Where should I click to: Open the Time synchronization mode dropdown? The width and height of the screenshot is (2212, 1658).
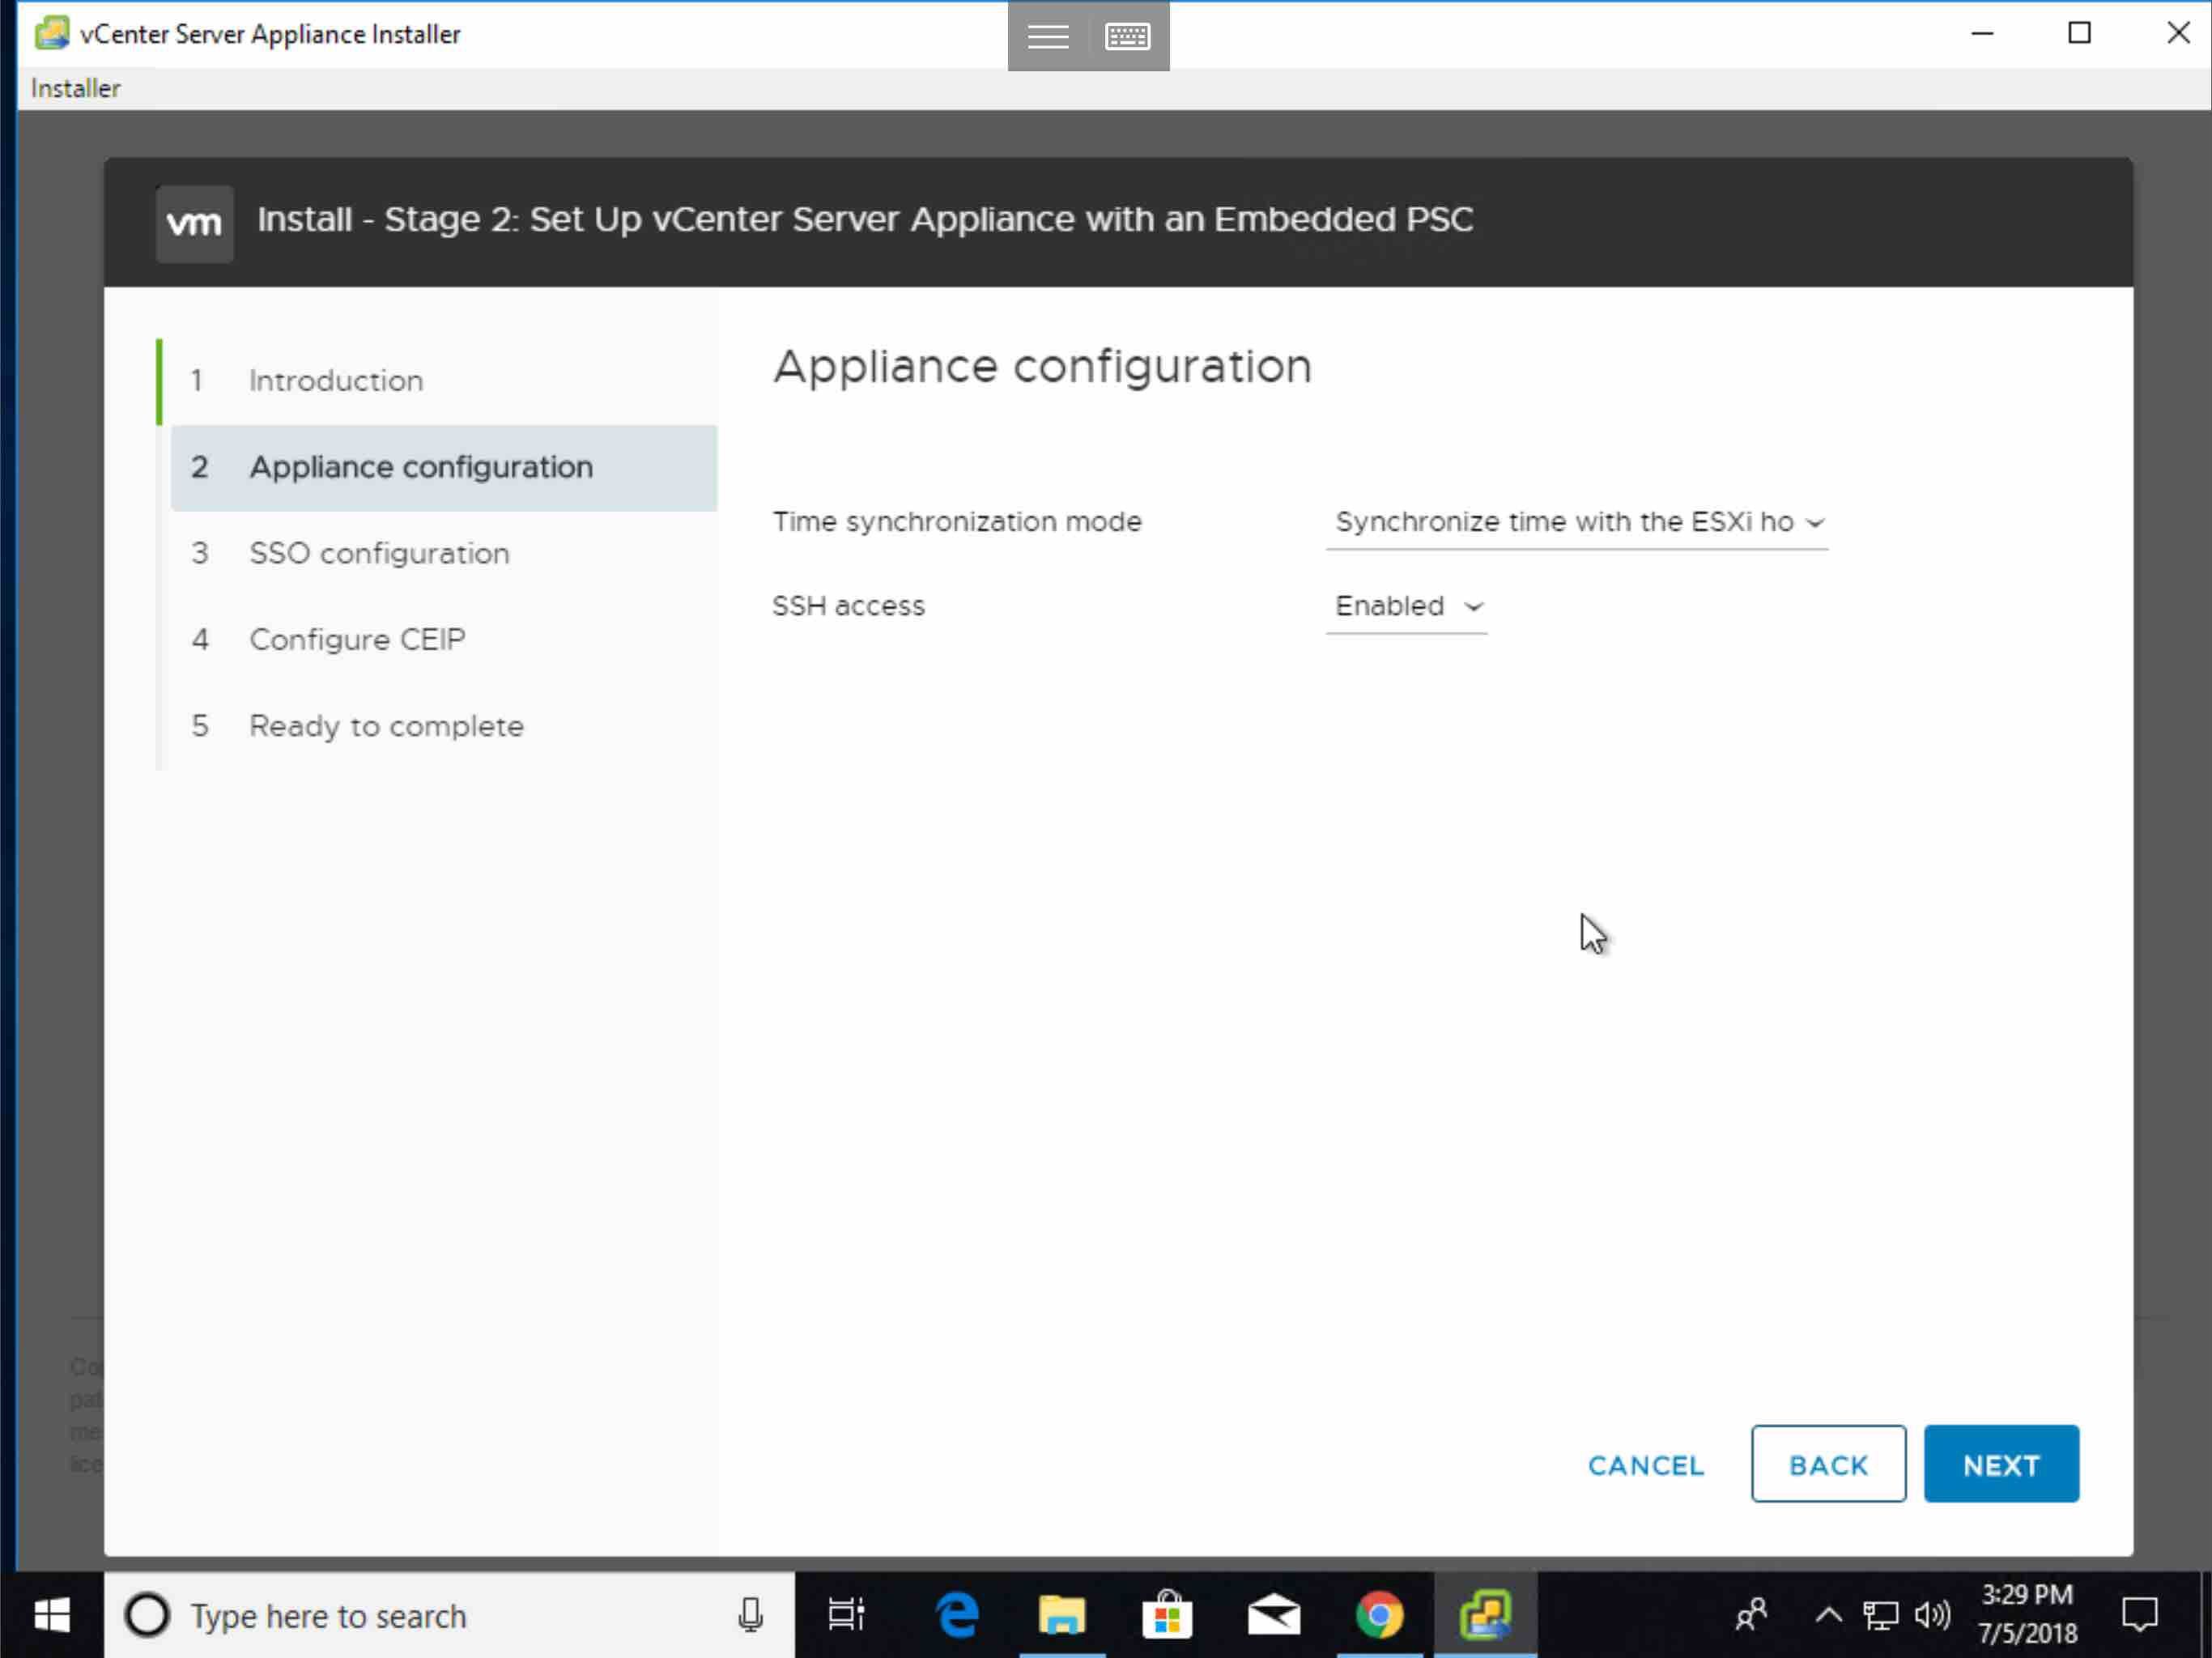tap(1577, 523)
